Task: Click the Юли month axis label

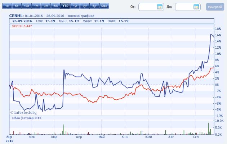Action: [148, 137]
